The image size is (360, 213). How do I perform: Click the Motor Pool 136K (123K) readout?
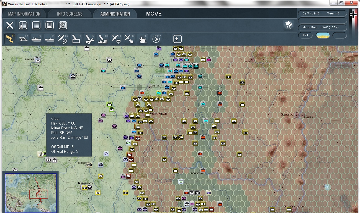[322, 27]
